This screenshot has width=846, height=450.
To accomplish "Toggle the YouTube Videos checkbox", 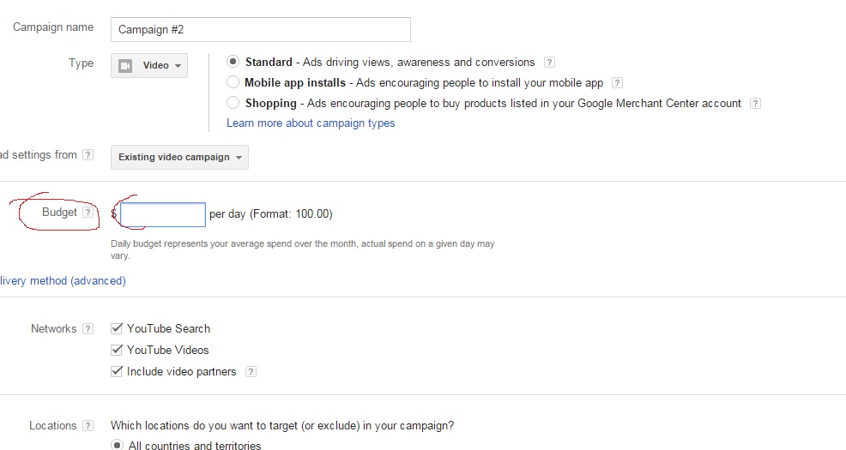I will coord(117,350).
